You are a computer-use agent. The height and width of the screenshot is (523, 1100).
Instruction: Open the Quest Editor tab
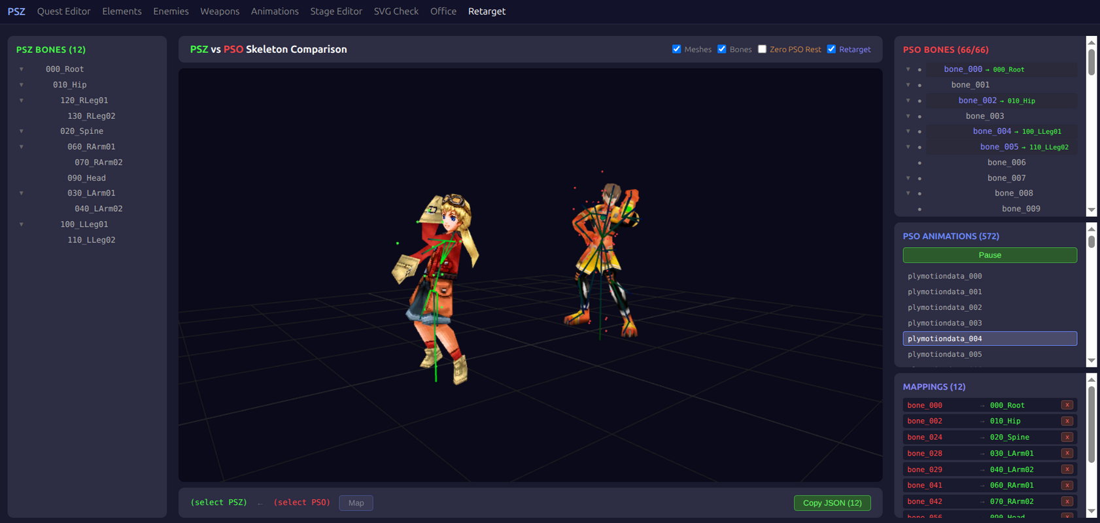[63, 11]
